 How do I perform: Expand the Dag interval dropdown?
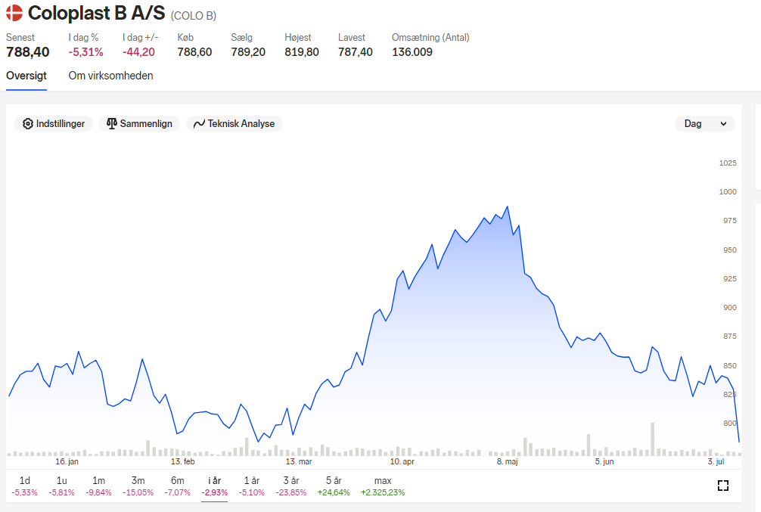pyautogui.click(x=705, y=124)
